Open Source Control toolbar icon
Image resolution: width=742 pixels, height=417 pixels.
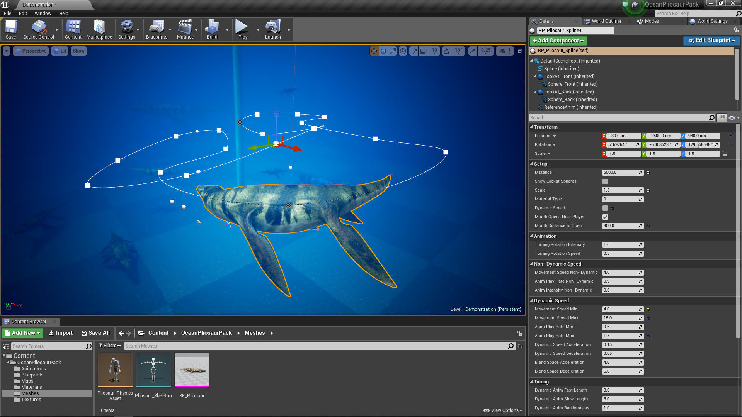click(x=38, y=30)
